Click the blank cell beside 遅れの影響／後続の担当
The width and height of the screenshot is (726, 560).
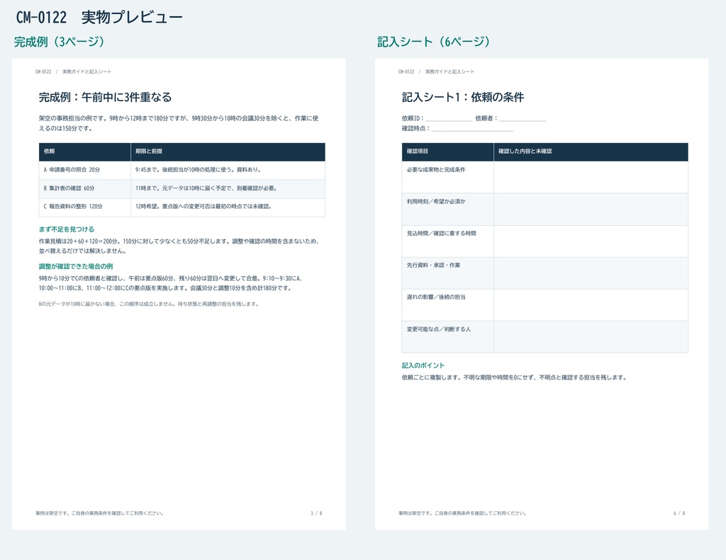pos(591,304)
